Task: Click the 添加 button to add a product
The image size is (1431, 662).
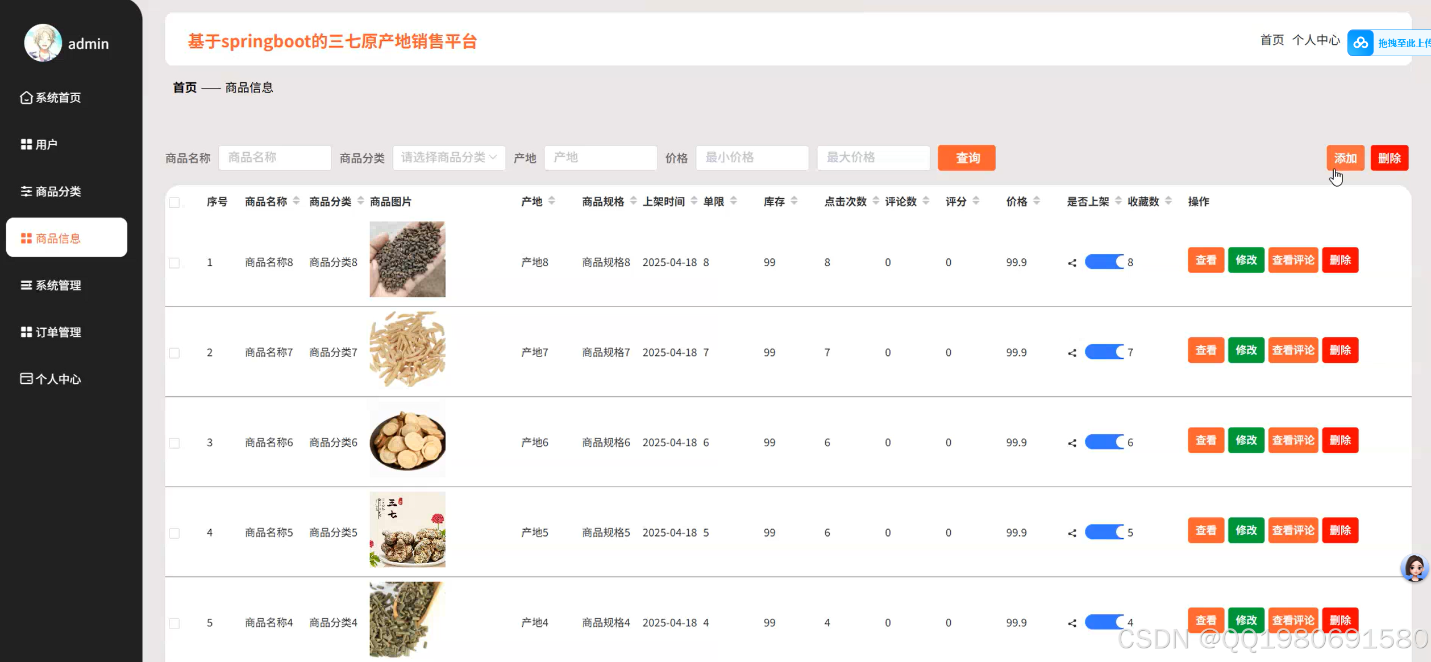Action: click(1345, 158)
